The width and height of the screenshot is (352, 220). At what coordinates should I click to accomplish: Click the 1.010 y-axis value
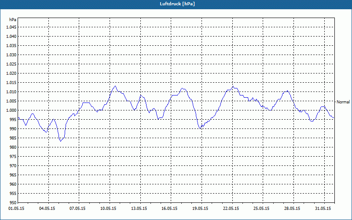[11, 92]
